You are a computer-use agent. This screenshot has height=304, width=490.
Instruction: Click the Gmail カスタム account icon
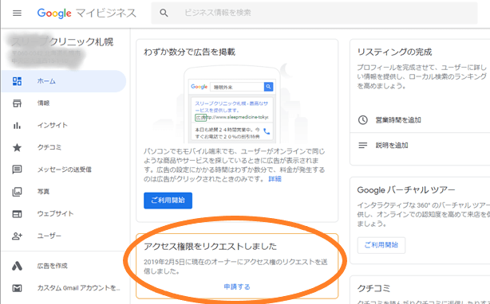pos(17,288)
